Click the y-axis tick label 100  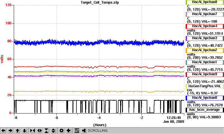(8, 23)
